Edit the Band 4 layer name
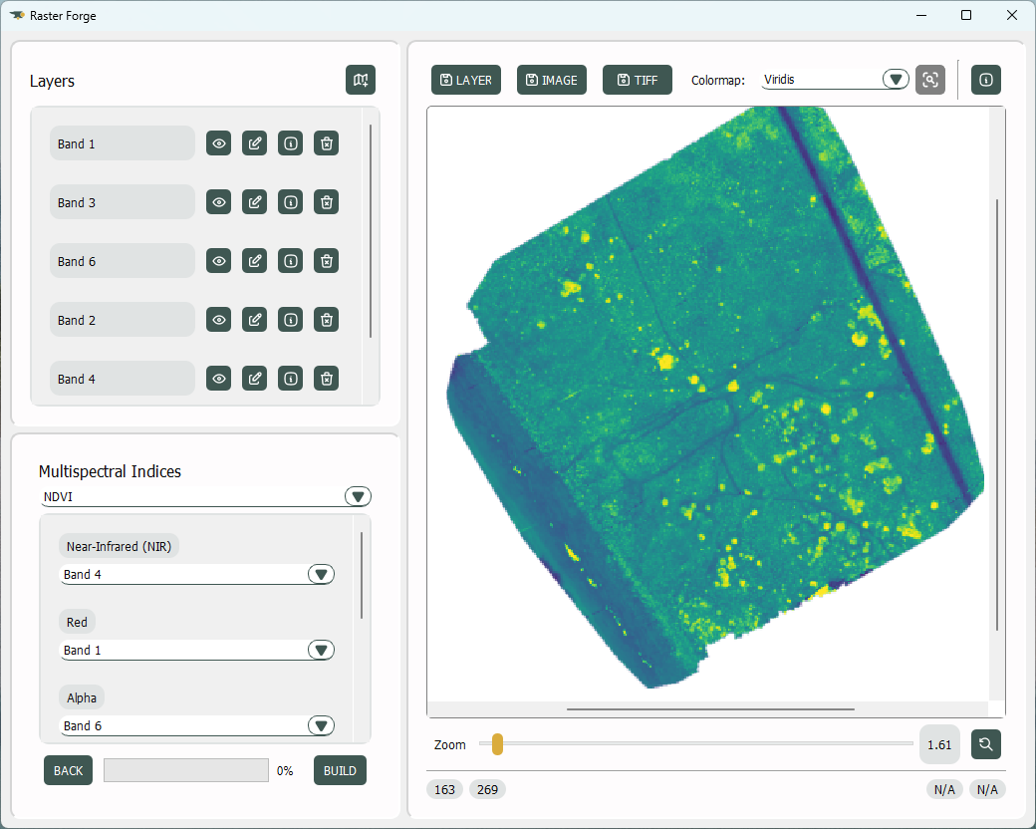 (x=254, y=379)
